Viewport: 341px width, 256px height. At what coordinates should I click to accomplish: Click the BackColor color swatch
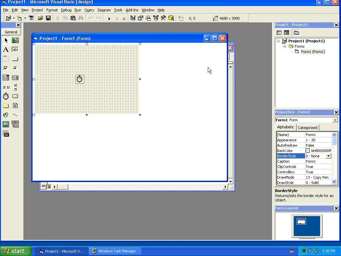coord(307,151)
